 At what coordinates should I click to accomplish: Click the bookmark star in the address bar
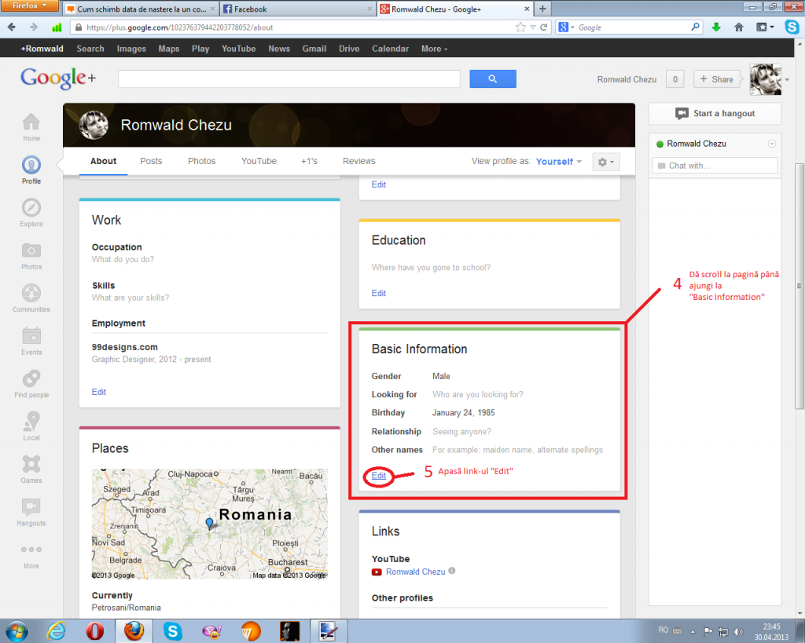[520, 27]
